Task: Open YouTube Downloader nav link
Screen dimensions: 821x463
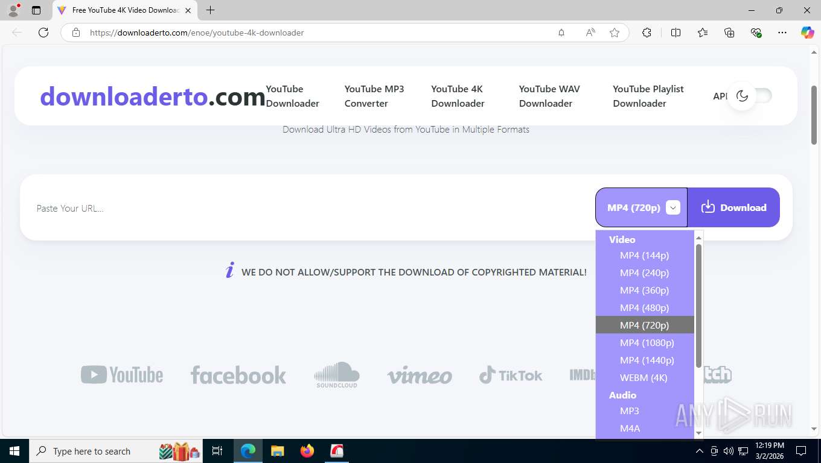Action: (x=292, y=96)
